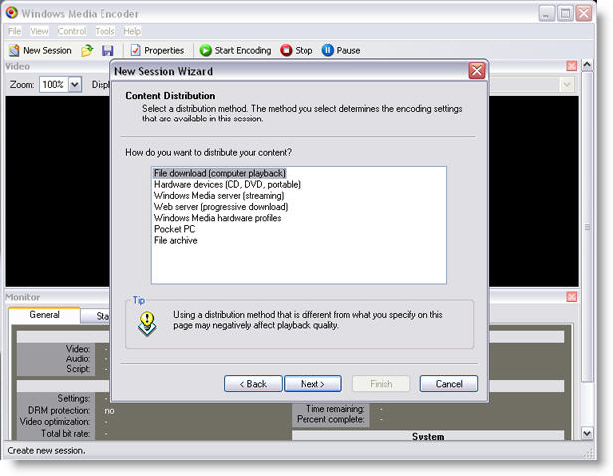Viewport: 613px width, 476px height.
Task: Click the scroll up arrow of main scrollbar
Action: (x=587, y=65)
